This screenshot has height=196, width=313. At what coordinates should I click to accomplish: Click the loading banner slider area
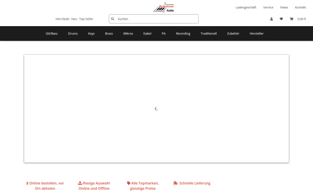coord(156,109)
